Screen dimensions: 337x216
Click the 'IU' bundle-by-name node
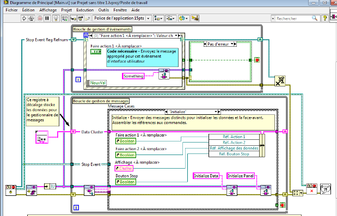pyautogui.click(x=50, y=187)
